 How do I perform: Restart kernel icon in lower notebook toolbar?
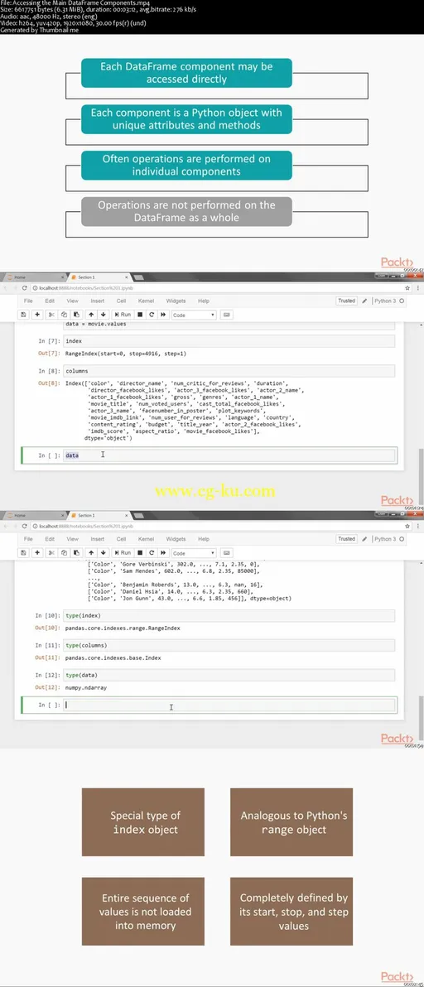click(x=152, y=552)
